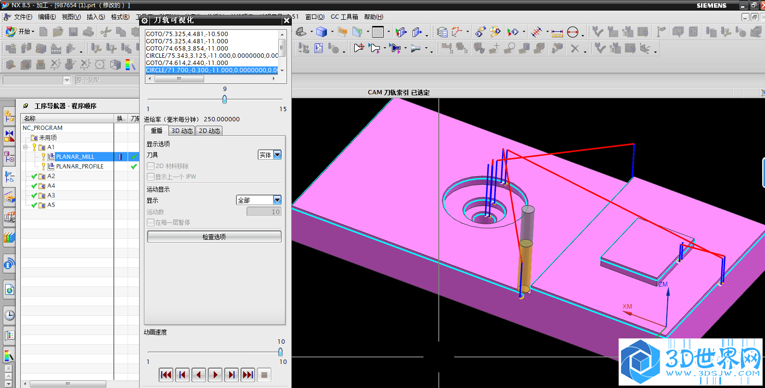Open the 开始 start menu dropdown
The height and width of the screenshot is (388, 765).
20,32
